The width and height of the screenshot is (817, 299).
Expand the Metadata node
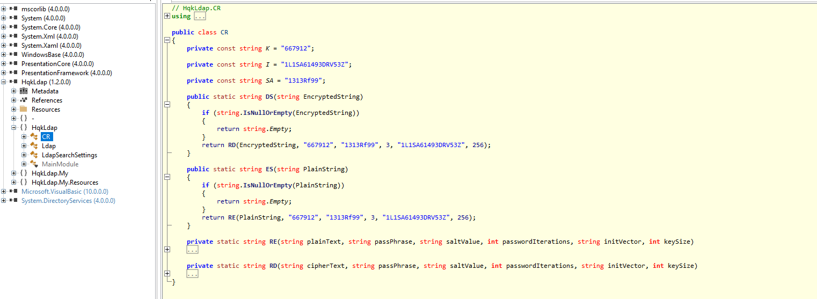tap(14, 91)
